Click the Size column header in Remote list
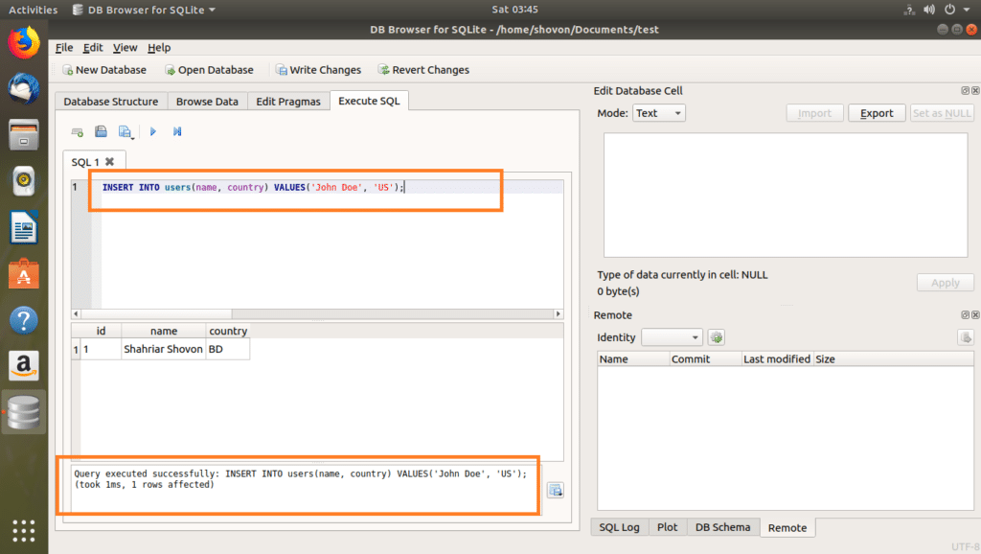 [894, 359]
